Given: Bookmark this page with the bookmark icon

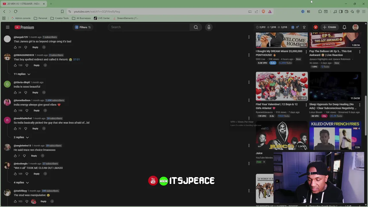Looking at the screenshot, I should (x=62, y=11).
